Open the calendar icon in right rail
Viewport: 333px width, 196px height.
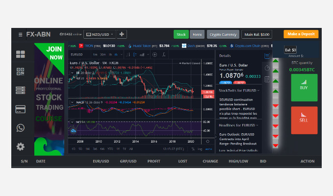point(267,79)
